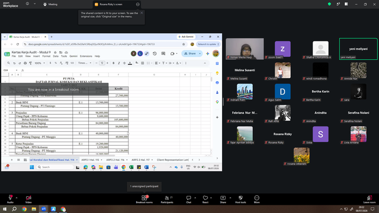379x213 pixels.
Task: Bookmark this page with the star icon
Action: click(184, 44)
